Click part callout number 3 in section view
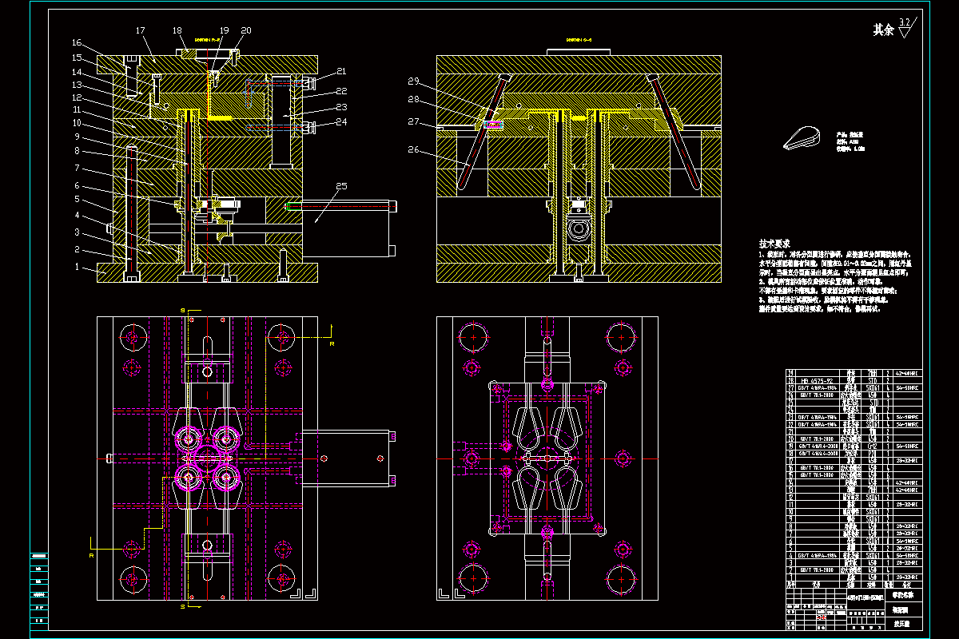 [x=78, y=232]
